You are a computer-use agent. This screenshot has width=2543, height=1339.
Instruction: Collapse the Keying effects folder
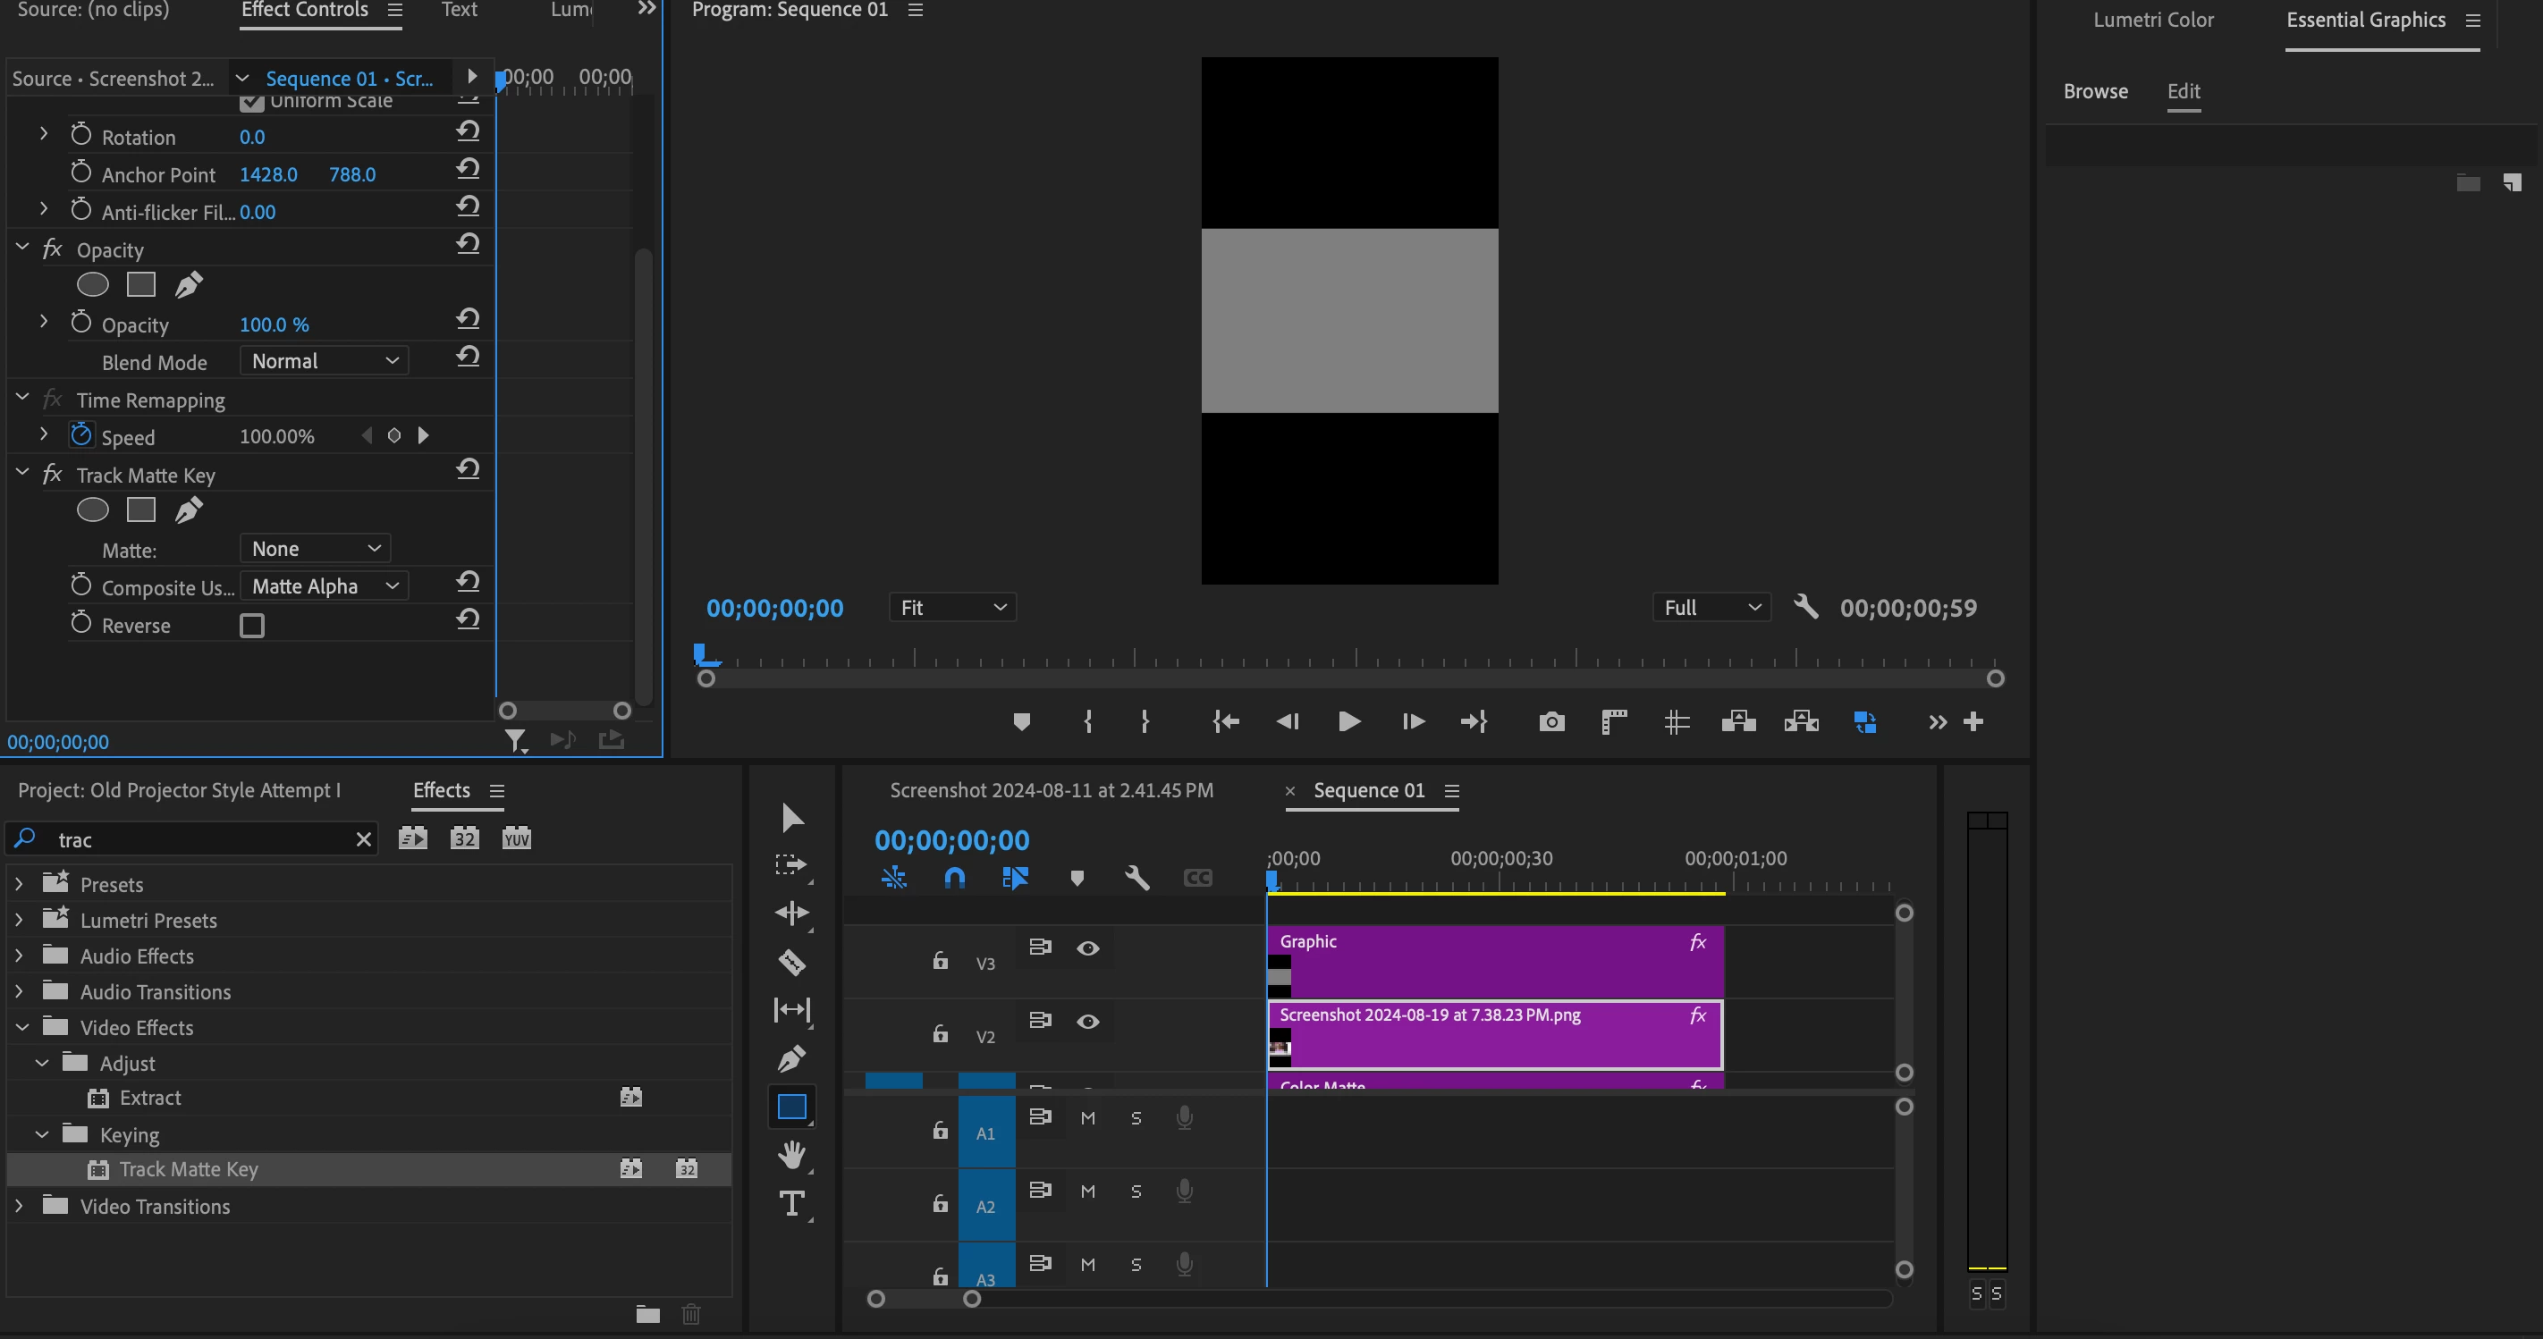(x=42, y=1134)
